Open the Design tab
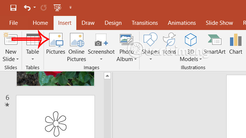Viewport: 246px width, 138px height. [113, 23]
